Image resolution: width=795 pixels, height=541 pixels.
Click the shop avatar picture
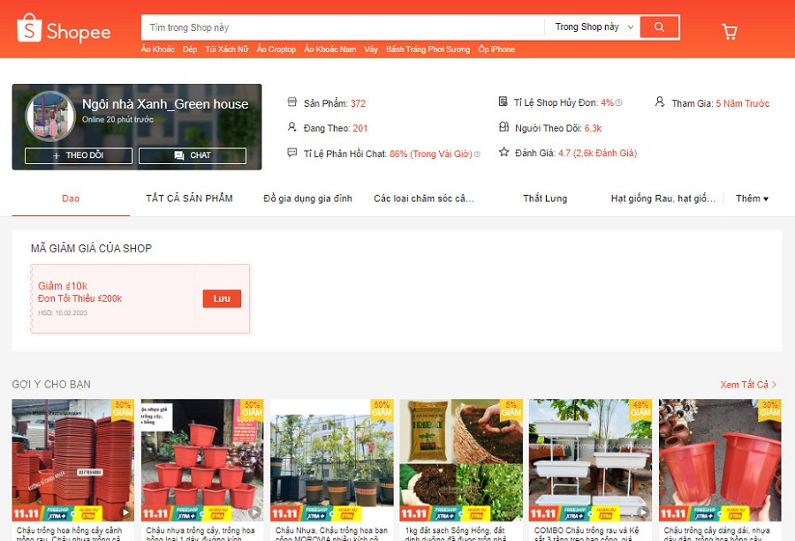pyautogui.click(x=49, y=116)
